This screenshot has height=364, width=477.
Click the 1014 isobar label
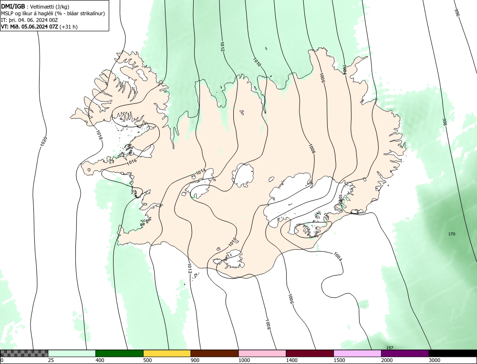point(200,172)
